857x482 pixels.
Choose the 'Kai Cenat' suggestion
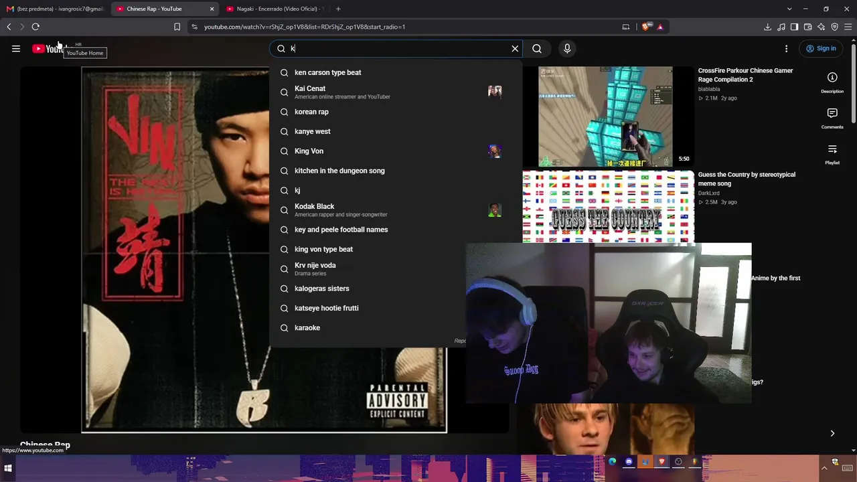pyautogui.click(x=396, y=92)
